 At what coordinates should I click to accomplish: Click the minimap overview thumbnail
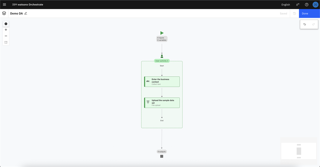pyautogui.click(x=299, y=151)
